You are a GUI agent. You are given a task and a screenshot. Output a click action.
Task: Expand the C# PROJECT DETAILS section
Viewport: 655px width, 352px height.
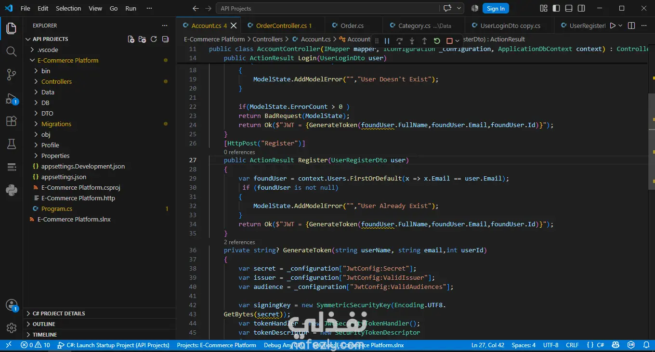pyautogui.click(x=99, y=313)
